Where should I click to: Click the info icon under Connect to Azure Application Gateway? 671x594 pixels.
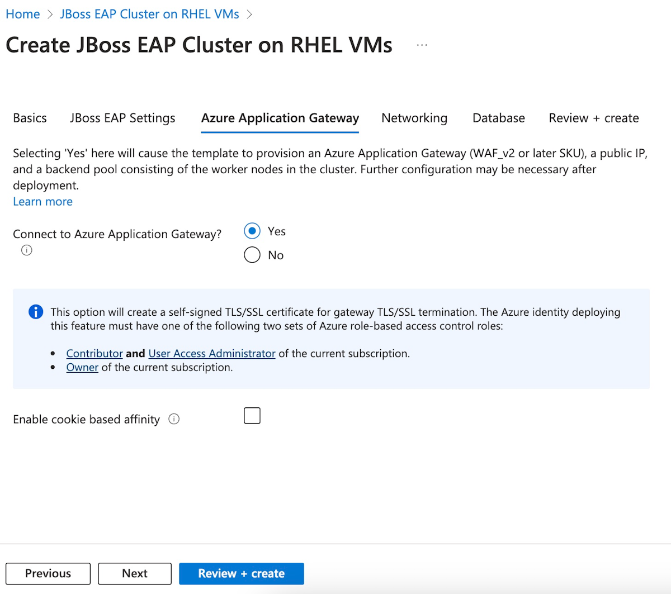click(x=26, y=250)
